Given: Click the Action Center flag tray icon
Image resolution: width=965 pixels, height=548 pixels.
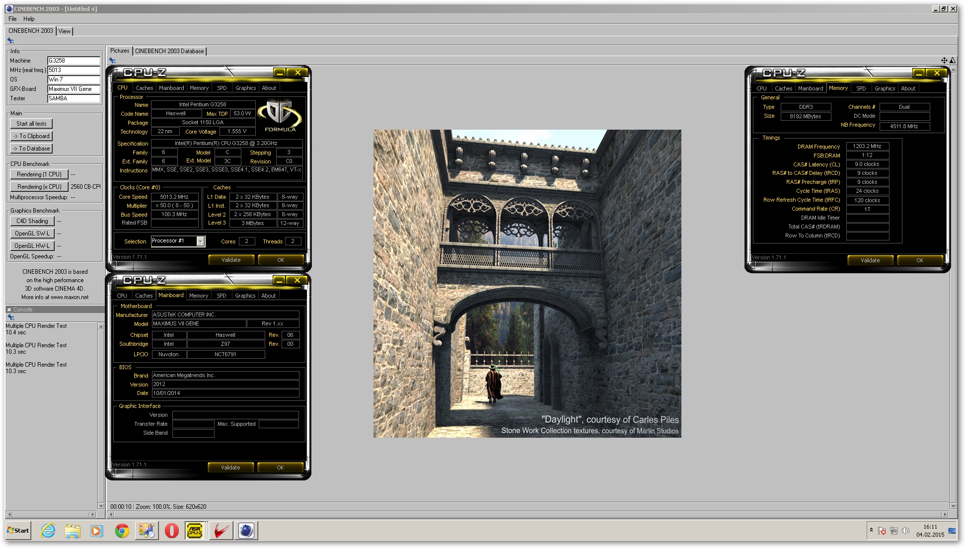Looking at the screenshot, I should pyautogui.click(x=882, y=531).
